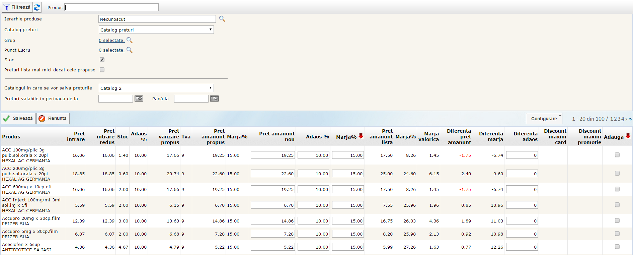Tick Adauga checkbox for Accupro 20mg row

(x=617, y=220)
